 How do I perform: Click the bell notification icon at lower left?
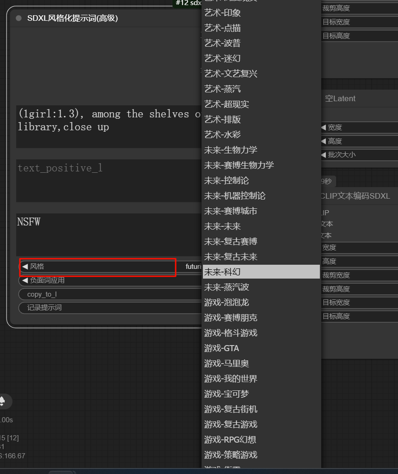coord(2,401)
